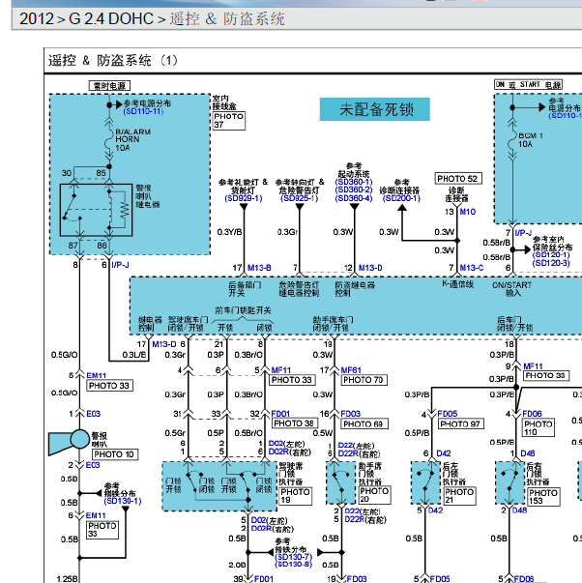Select D02(左舵) connector below driver actuator
The width and height of the screenshot is (582, 583).
click(269, 520)
